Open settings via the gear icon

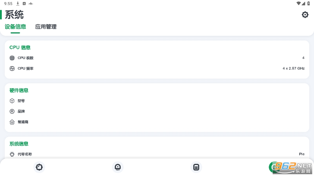coord(305,15)
